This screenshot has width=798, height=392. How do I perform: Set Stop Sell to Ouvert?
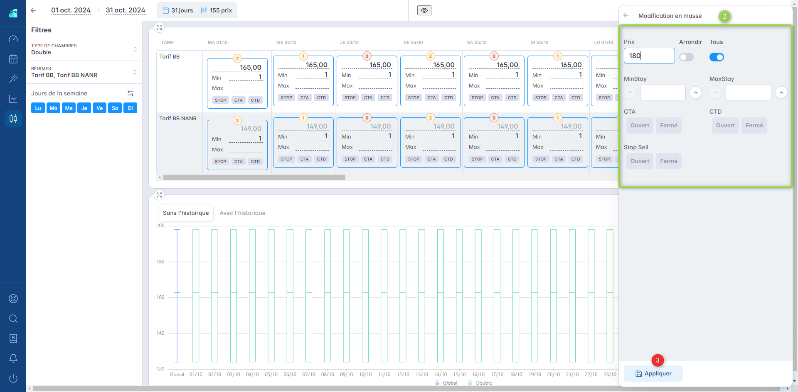640,161
